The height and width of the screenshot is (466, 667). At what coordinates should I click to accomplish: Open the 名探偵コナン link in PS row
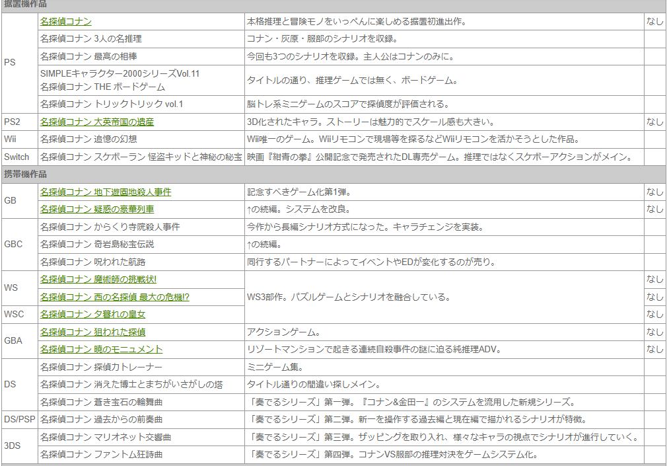pos(65,22)
